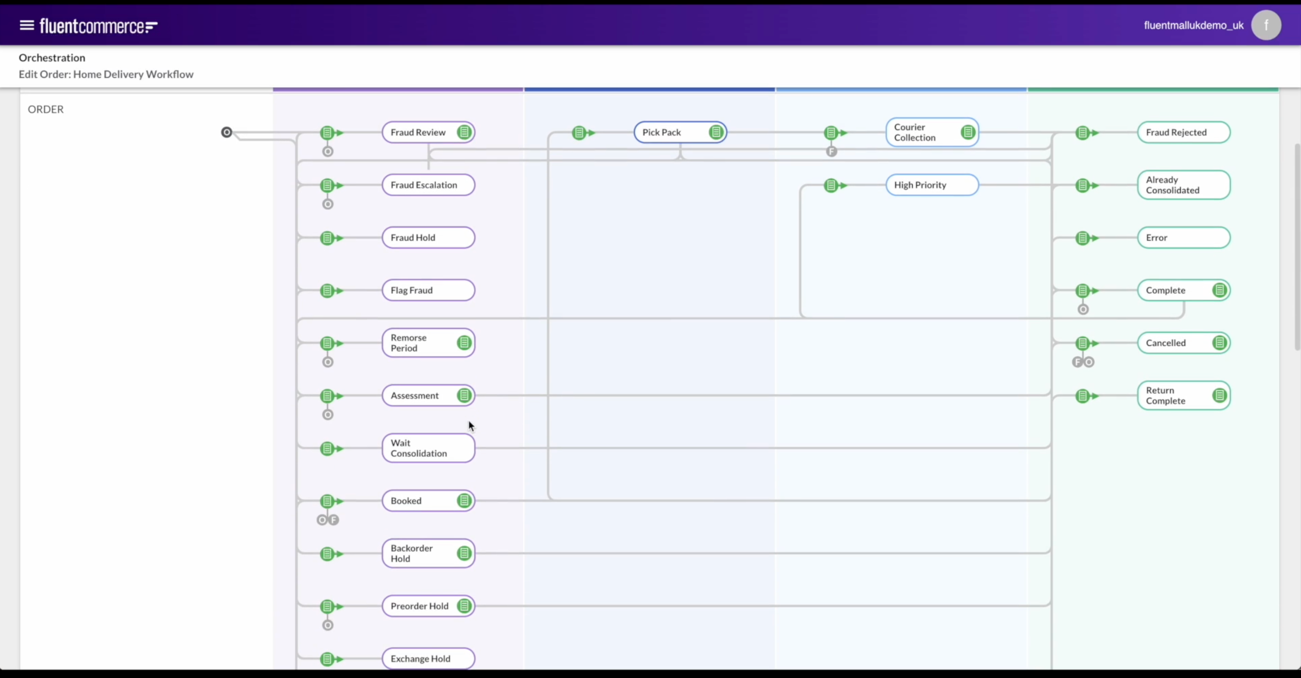Click ruleset icon inside Fraud Review node
The width and height of the screenshot is (1301, 678).
(x=463, y=132)
